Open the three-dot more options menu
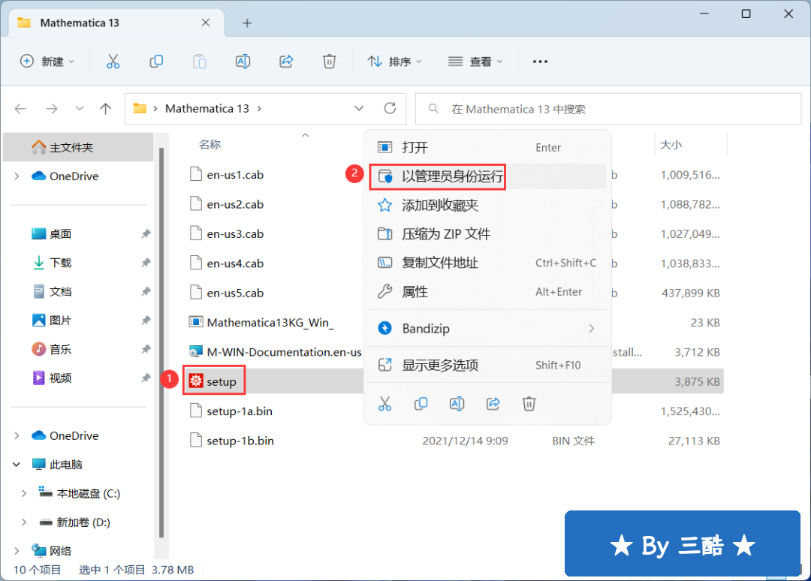 540,62
